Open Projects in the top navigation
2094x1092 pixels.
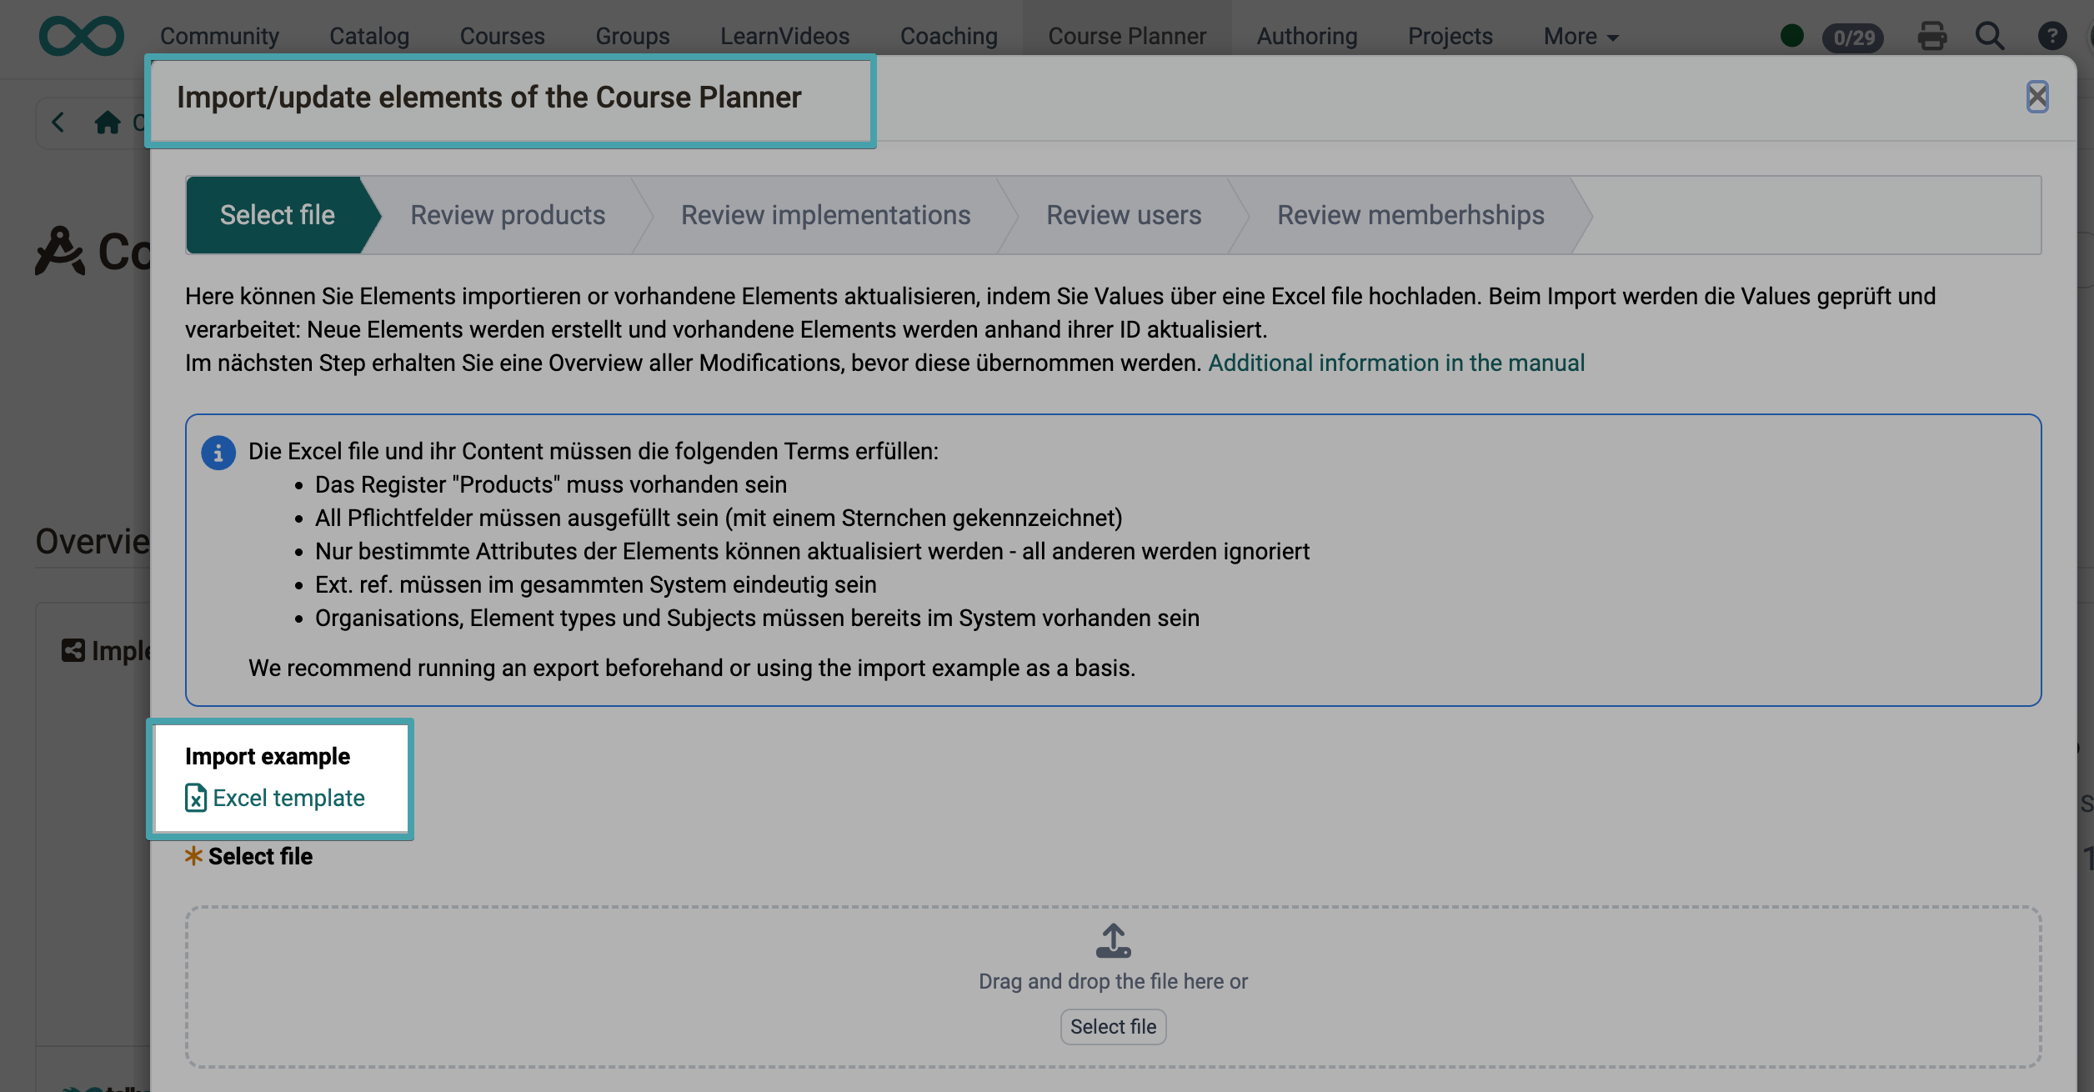(1450, 36)
